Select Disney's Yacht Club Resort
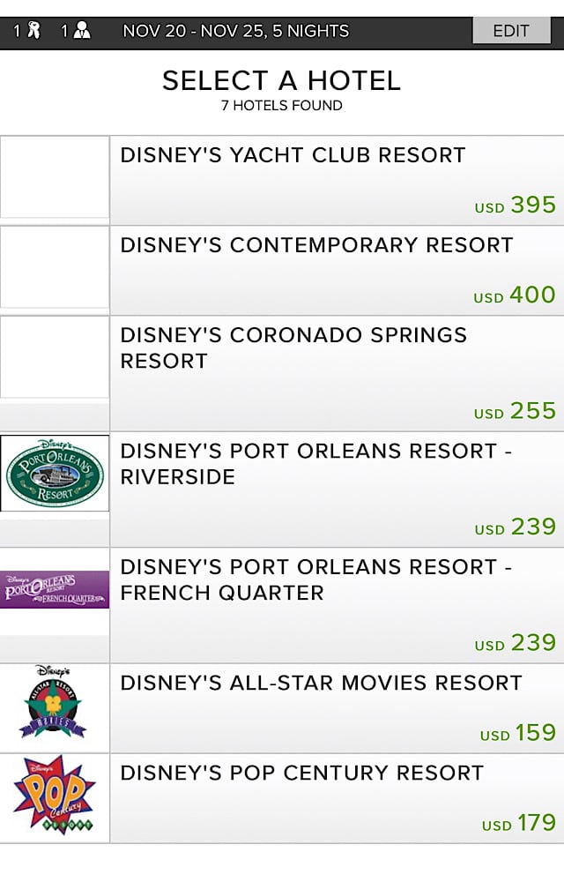Screen dimensions: 564x882 (x=337, y=180)
